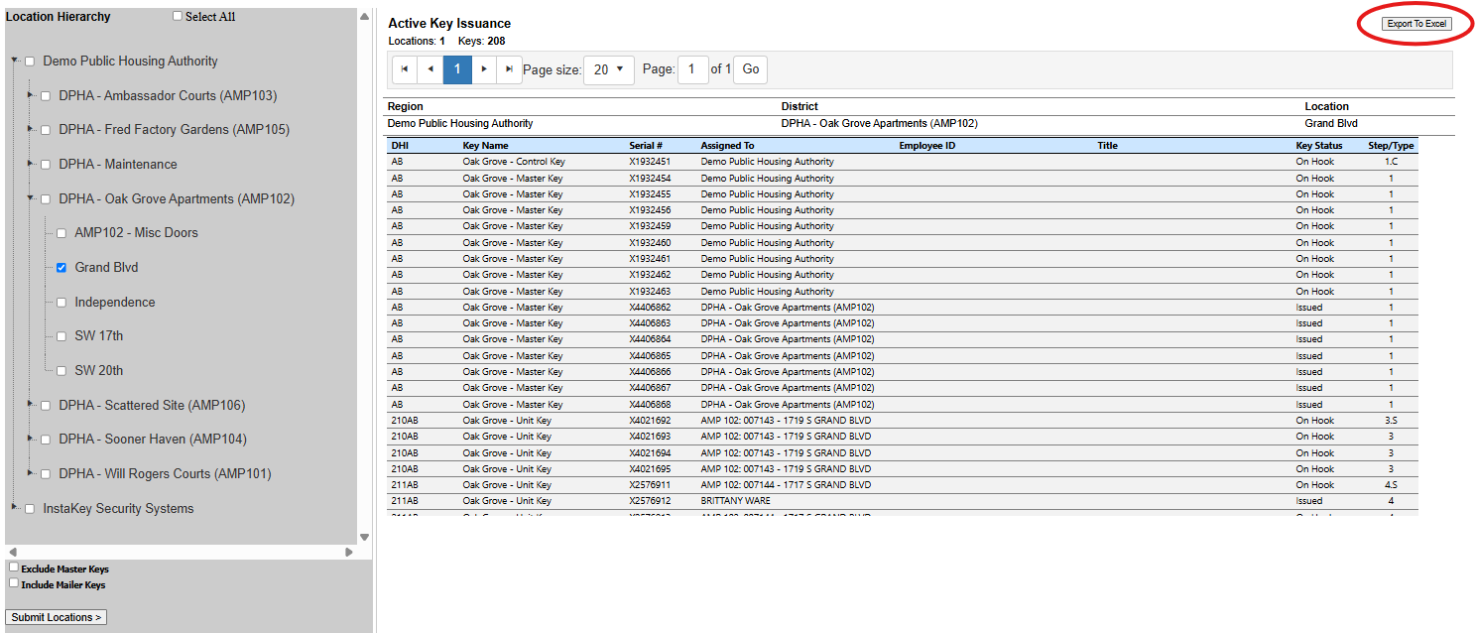Click the Page number input field
Screen dimensions: 1475x633
click(692, 69)
